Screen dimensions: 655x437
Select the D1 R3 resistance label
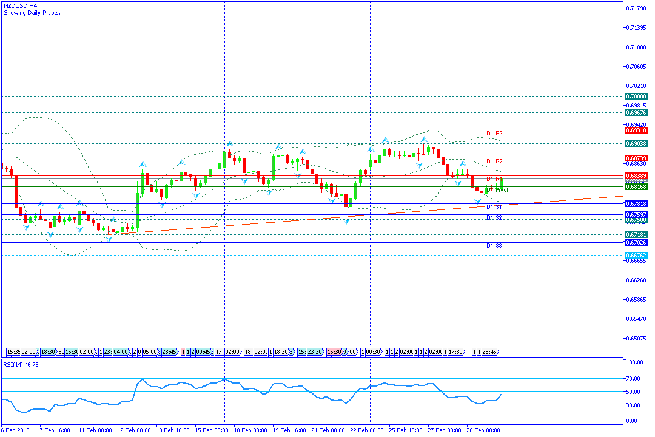[x=494, y=133]
